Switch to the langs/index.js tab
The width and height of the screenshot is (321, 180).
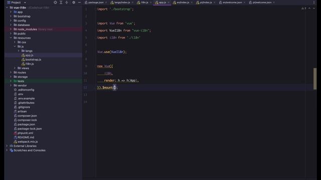click(x=122, y=2)
